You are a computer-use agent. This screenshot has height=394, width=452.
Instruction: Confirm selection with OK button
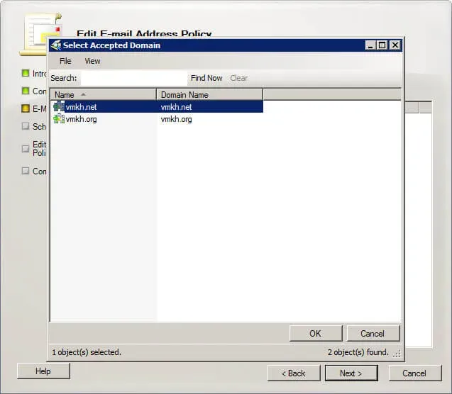(x=316, y=334)
